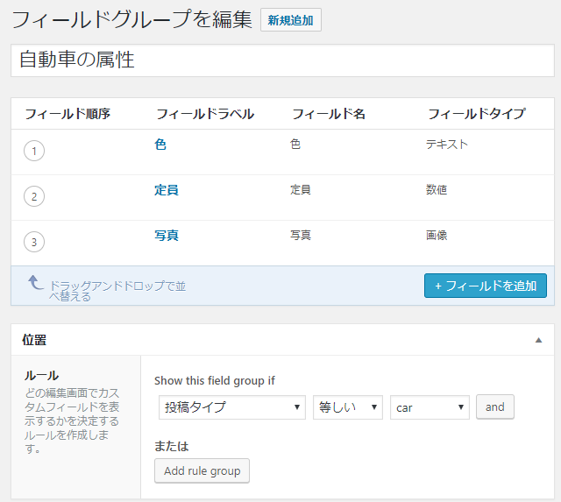Viewport: 561px width, 502px height.
Task: Click the 画像 field type cell
Action: [437, 236]
